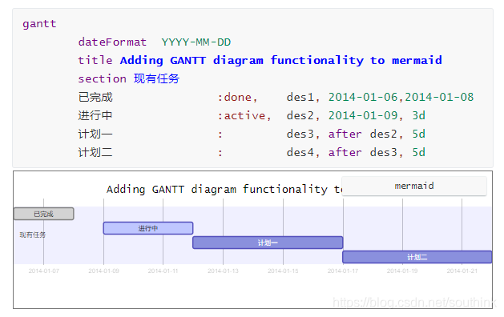The width and height of the screenshot is (504, 317).
Task: Click '进行中' task name in code
Action: pyautogui.click(x=95, y=115)
